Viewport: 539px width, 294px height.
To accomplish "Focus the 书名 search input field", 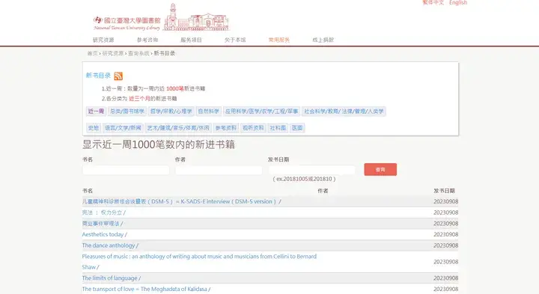I will (126, 170).
